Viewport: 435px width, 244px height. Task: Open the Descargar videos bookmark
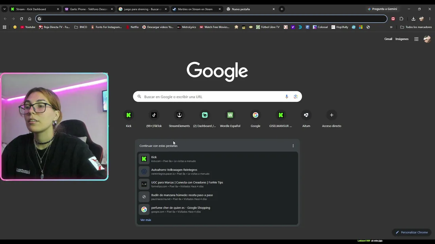click(x=158, y=27)
